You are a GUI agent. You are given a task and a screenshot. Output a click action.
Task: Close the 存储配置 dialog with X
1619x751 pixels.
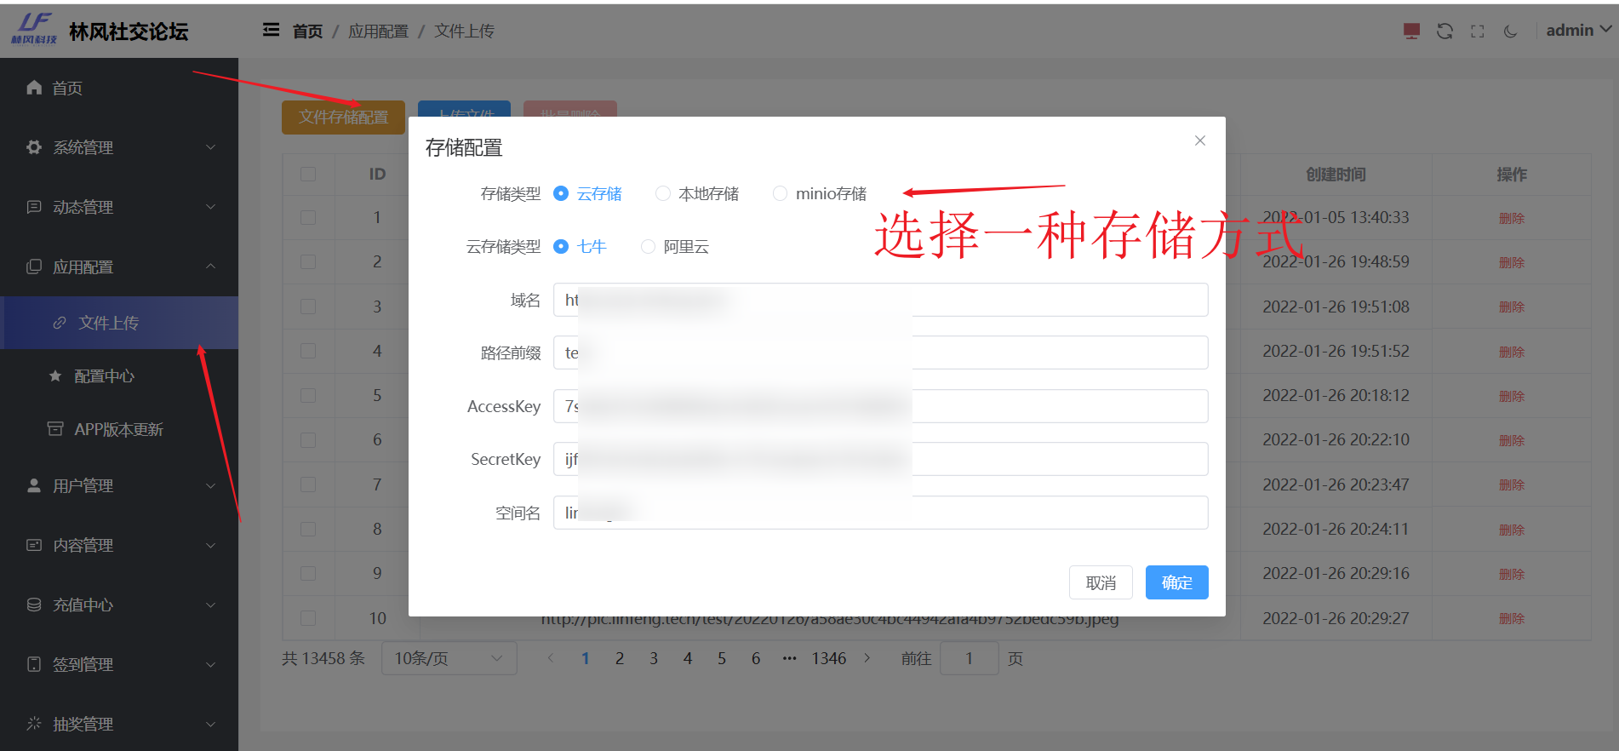[x=1200, y=140]
